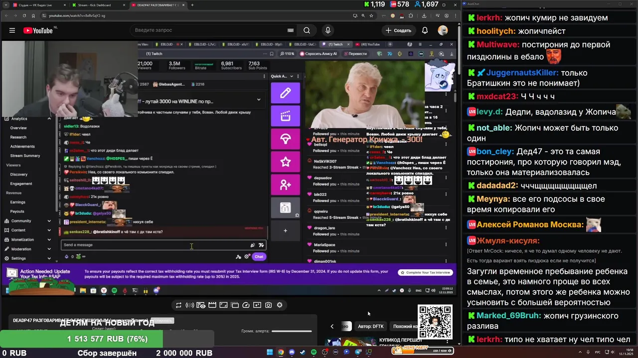Open Windows Start menu on taskbar

[270, 353]
